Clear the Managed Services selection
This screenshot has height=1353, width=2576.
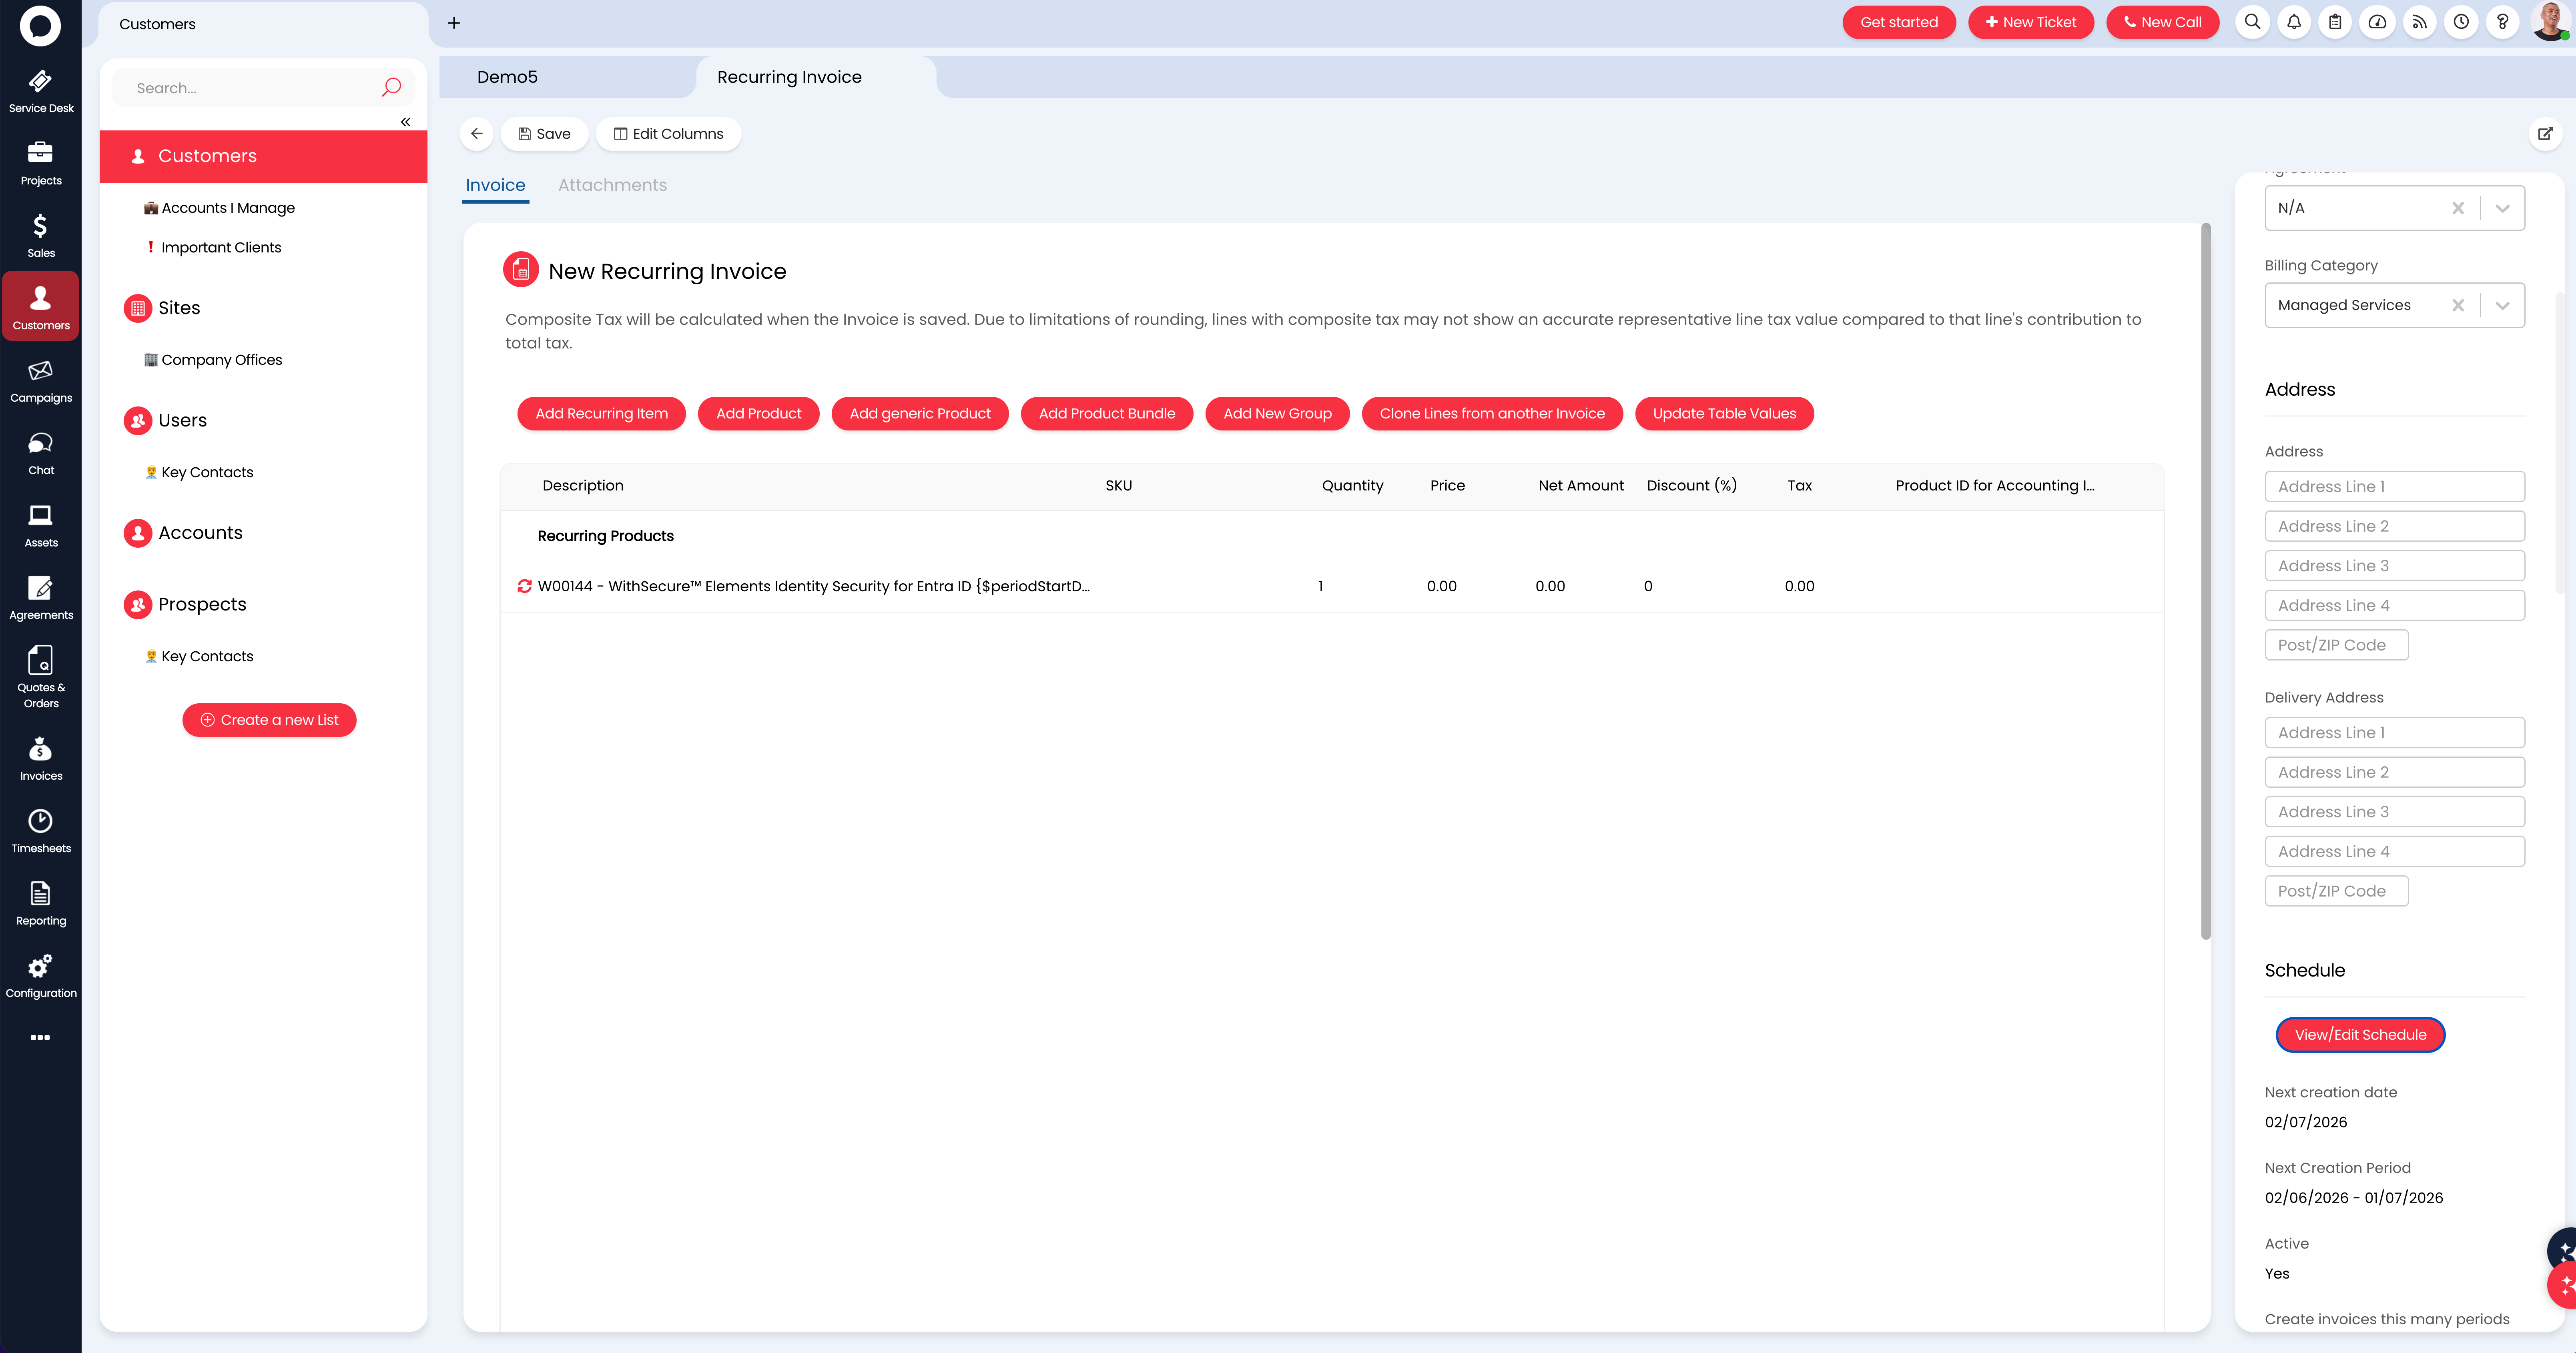coord(2457,306)
